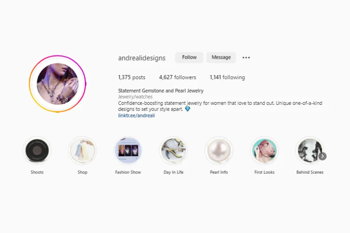Follow the andrealidesigns account
The height and width of the screenshot is (233, 350).
click(189, 57)
